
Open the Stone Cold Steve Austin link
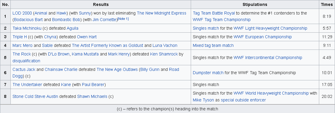35,97
